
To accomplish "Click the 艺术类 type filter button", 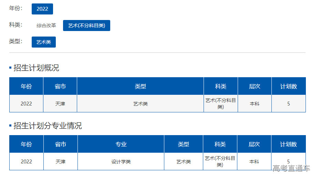I will [x=44, y=42].
